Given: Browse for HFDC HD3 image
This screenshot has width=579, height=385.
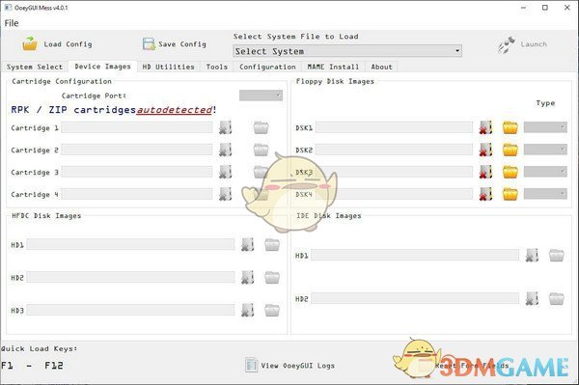Looking at the screenshot, I should 272,310.
